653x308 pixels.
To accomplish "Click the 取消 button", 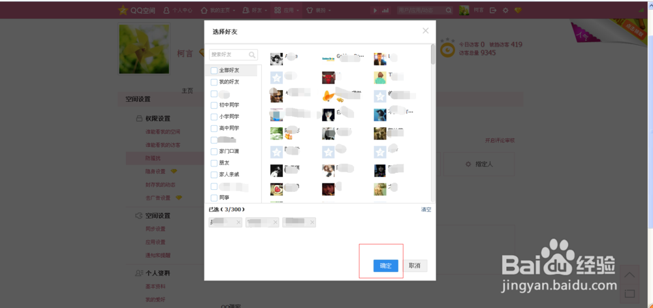I will (415, 266).
